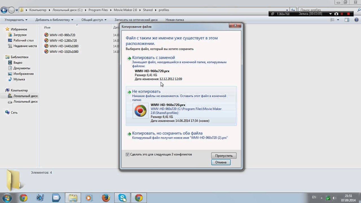The height and width of the screenshot is (203, 361).
Task: Open first Chrome icon on taskbar
Action: (23, 198)
